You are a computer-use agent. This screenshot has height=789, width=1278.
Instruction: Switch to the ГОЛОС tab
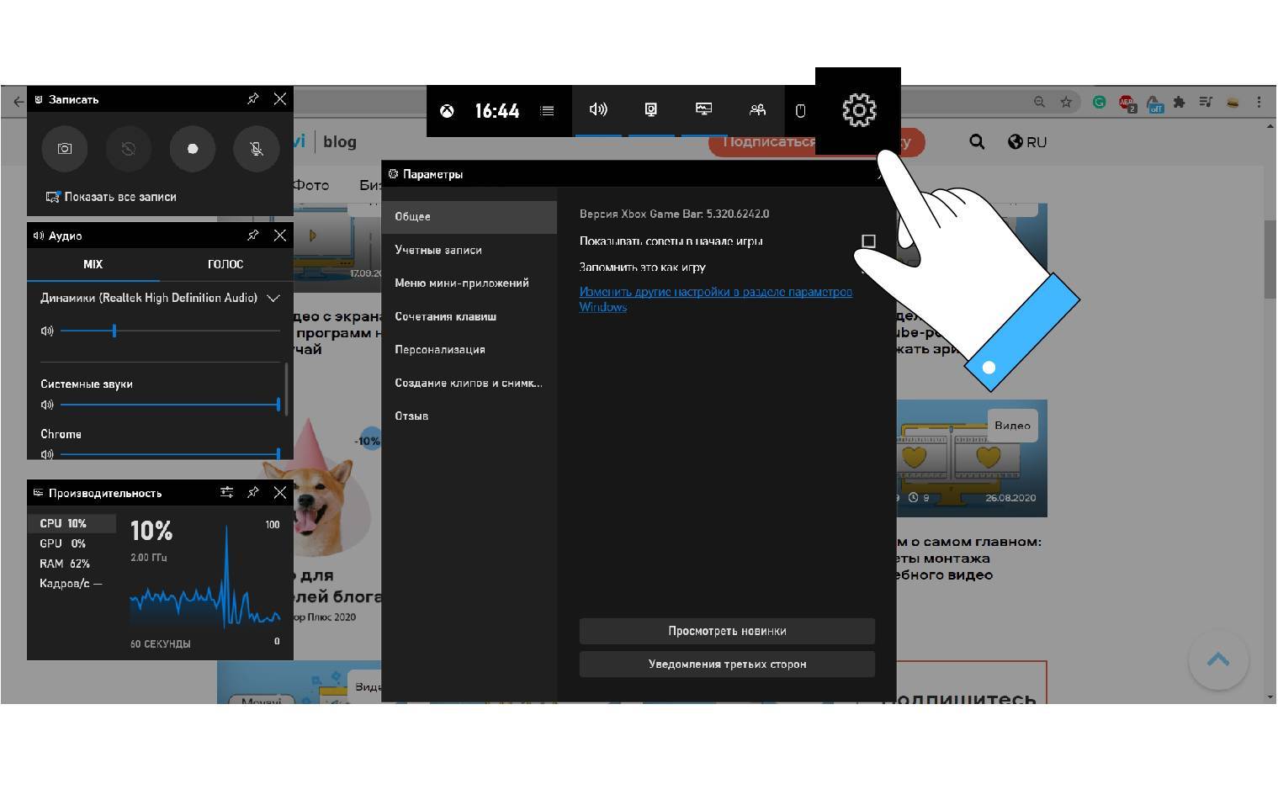point(225,264)
